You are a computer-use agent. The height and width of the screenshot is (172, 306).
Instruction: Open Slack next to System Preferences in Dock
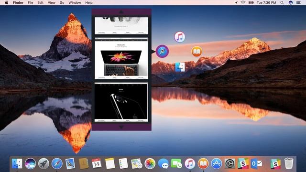coord(243,163)
